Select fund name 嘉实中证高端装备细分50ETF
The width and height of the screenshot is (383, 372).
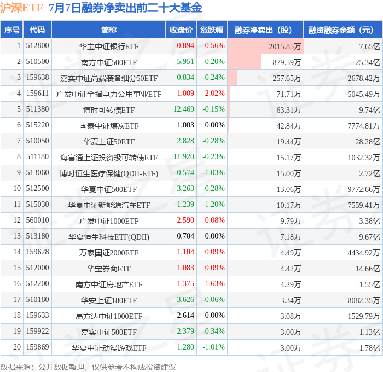click(x=109, y=78)
